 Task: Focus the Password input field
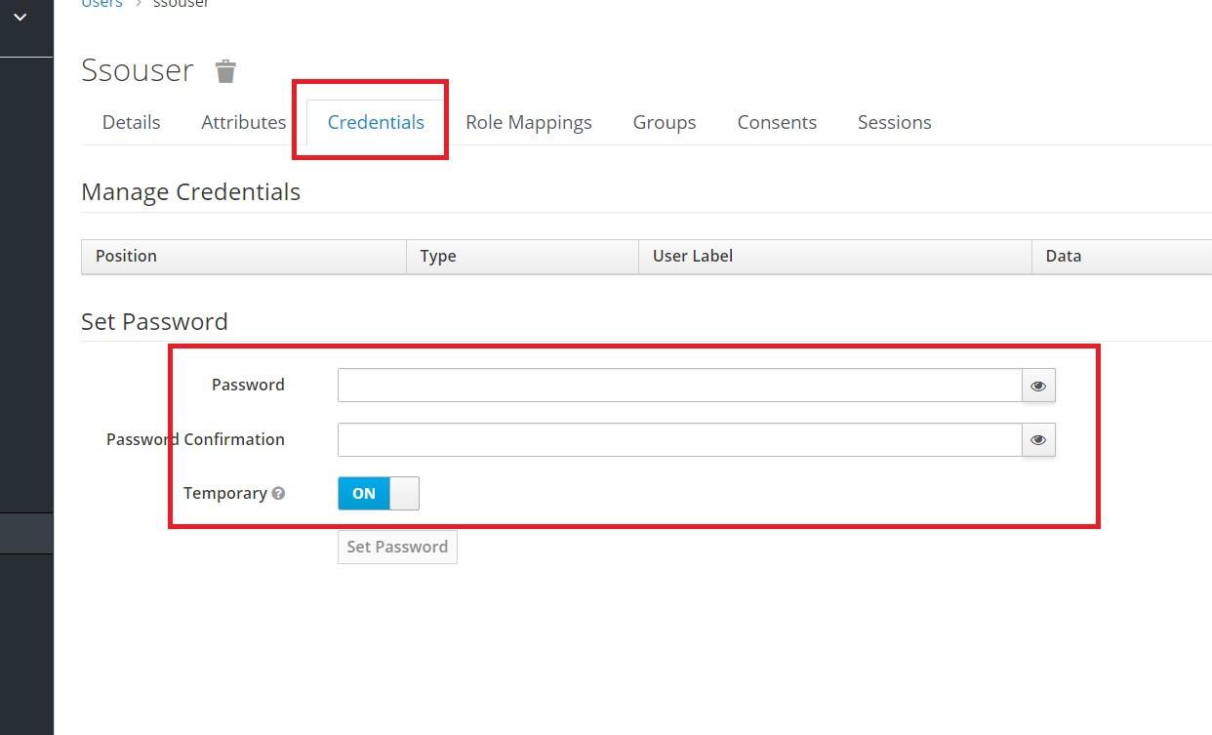679,386
